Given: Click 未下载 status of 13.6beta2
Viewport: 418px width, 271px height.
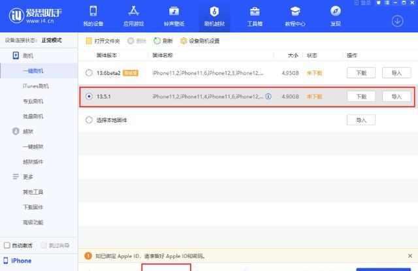Looking at the screenshot, I should click(315, 73).
